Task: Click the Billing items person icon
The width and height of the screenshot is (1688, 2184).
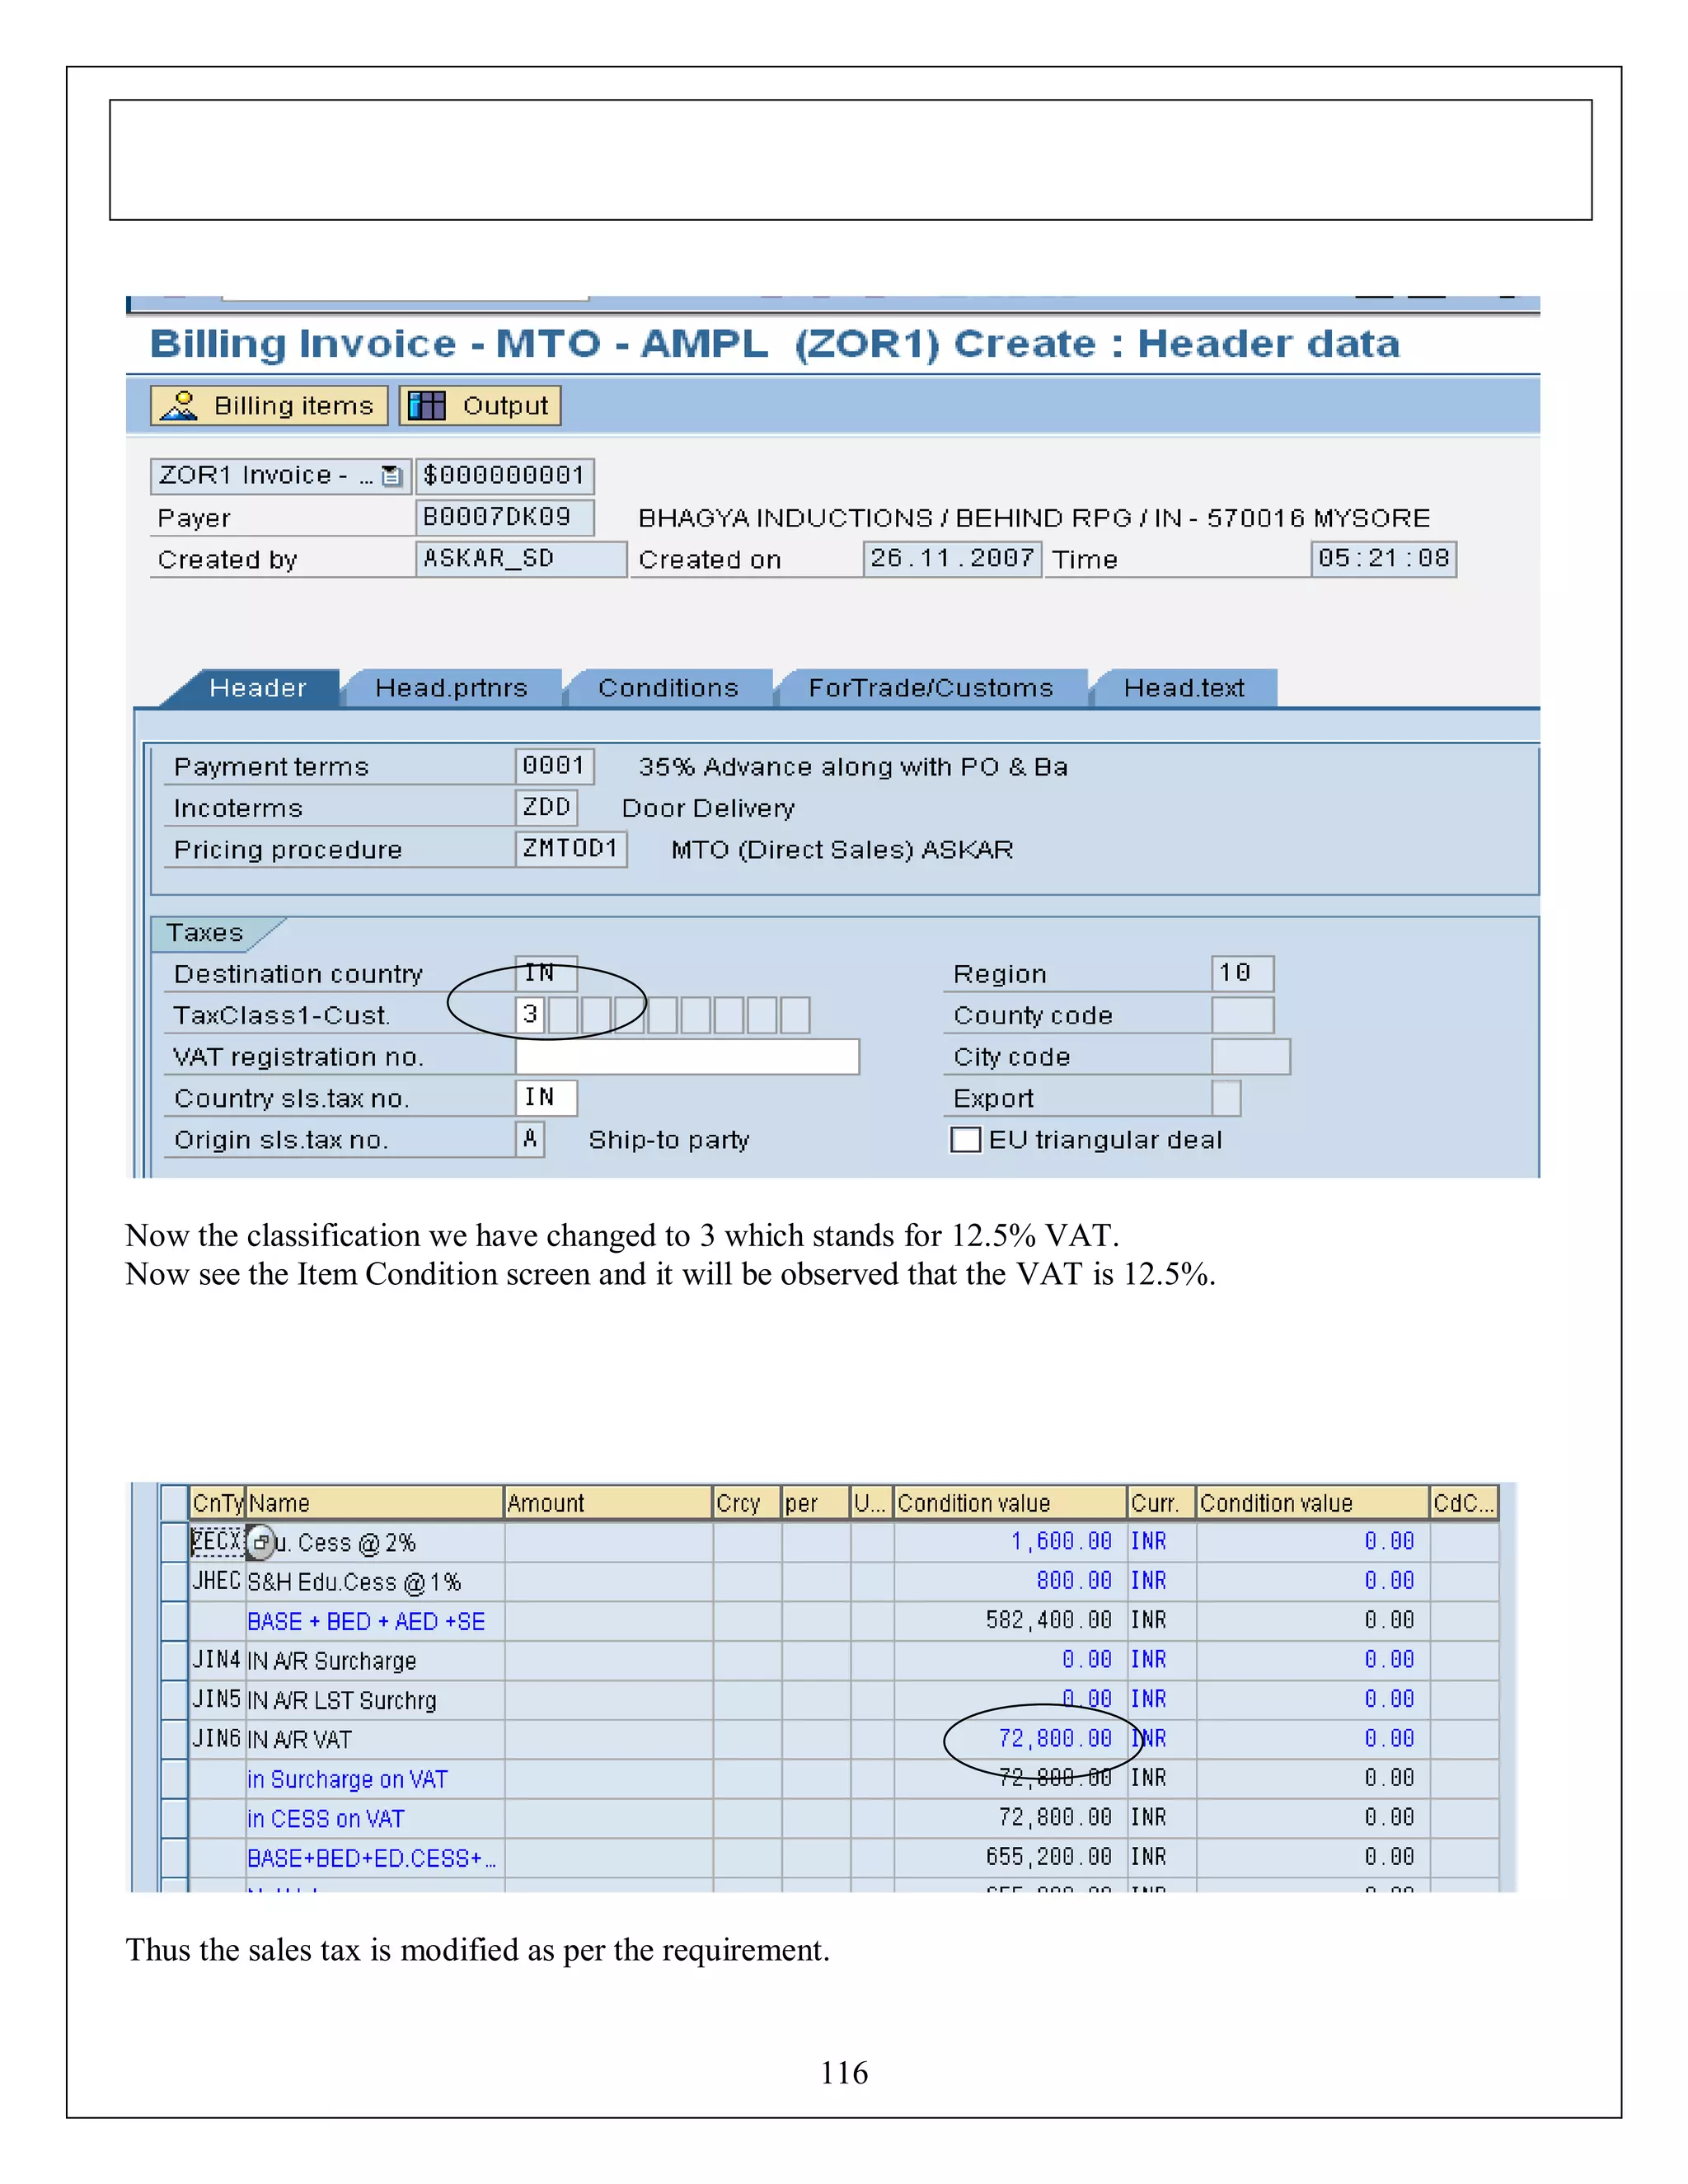Action: 180,406
